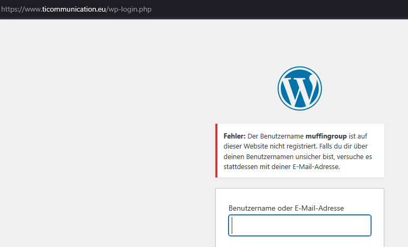Screen dimensions: 408x247
Task: Click the white login form panel background
Action: (299, 196)
